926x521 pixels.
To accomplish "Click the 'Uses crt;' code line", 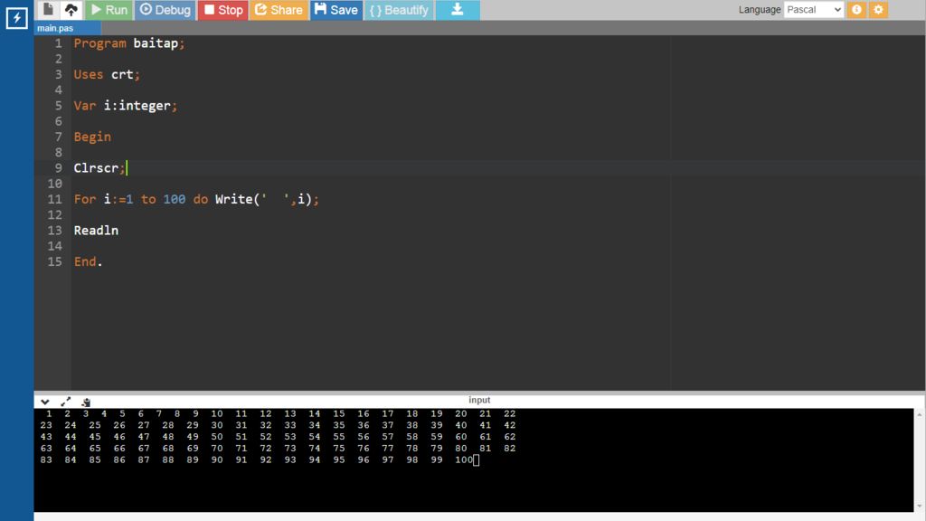I will (107, 74).
